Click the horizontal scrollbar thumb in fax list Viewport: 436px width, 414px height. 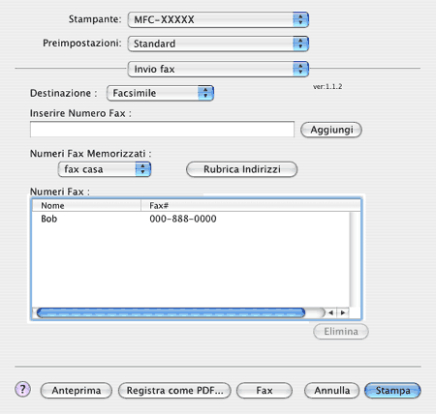(x=171, y=312)
